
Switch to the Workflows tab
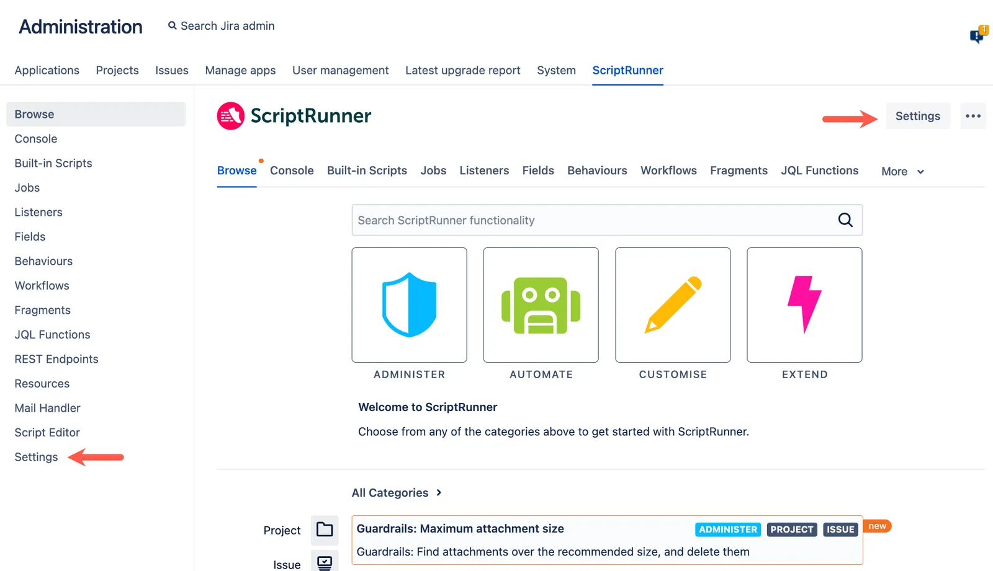point(668,170)
